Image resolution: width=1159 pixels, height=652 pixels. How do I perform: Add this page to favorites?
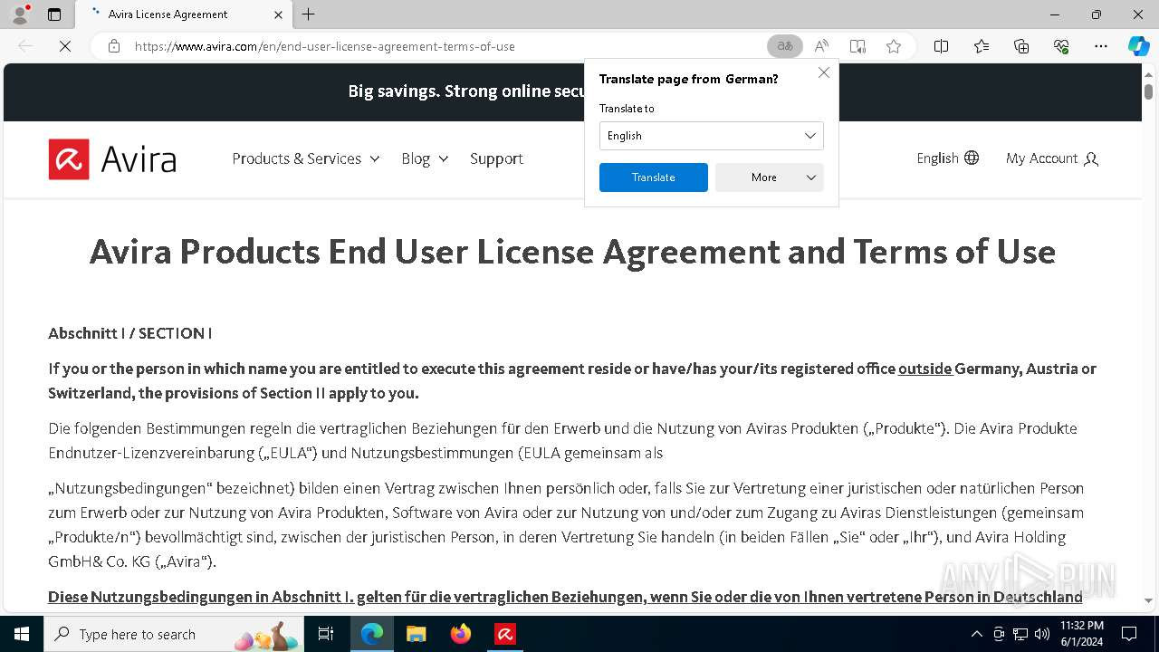[x=894, y=46]
